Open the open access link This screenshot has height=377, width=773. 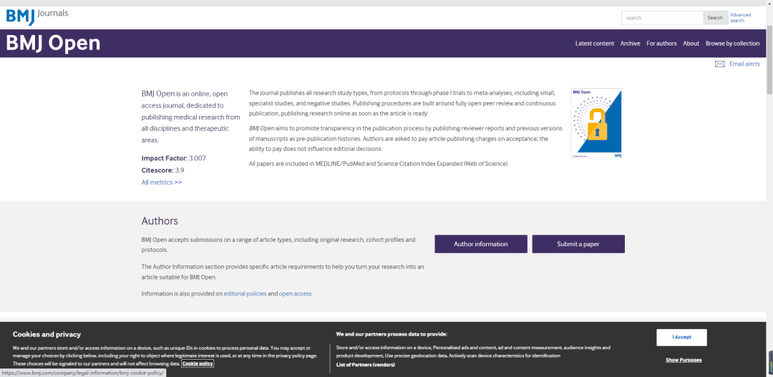pyautogui.click(x=296, y=294)
